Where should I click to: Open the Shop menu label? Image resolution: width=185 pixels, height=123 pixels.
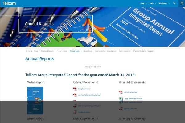tap(142, 3)
